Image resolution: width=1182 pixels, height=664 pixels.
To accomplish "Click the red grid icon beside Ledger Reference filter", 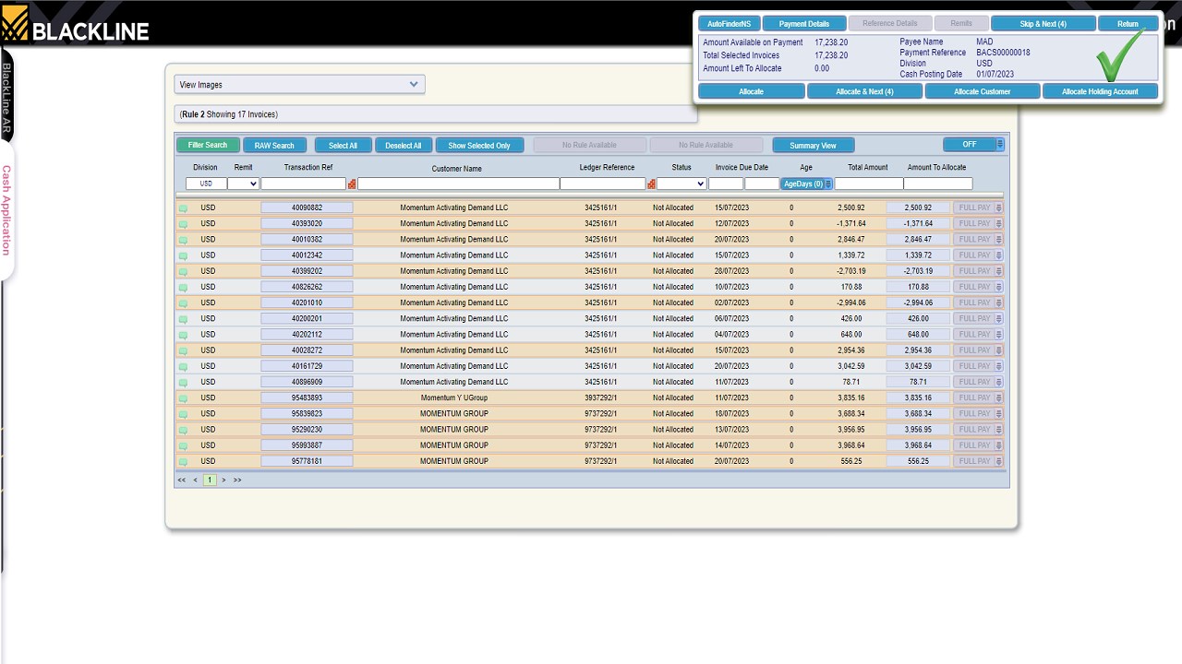I will coord(652,184).
